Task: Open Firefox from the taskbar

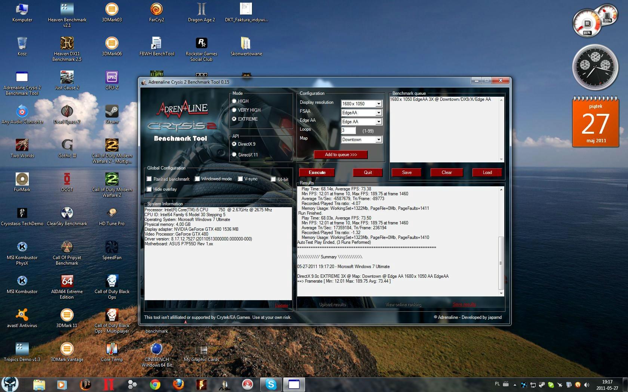Action: coord(178,384)
